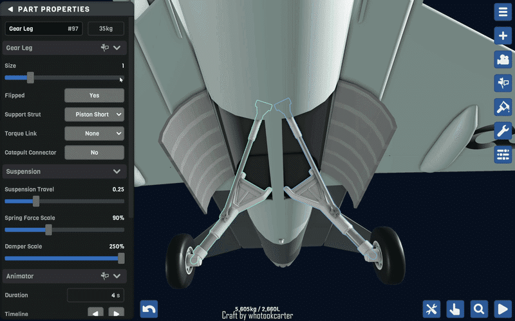Open the hamburger main menu
This screenshot has width=515, height=321.
click(503, 12)
